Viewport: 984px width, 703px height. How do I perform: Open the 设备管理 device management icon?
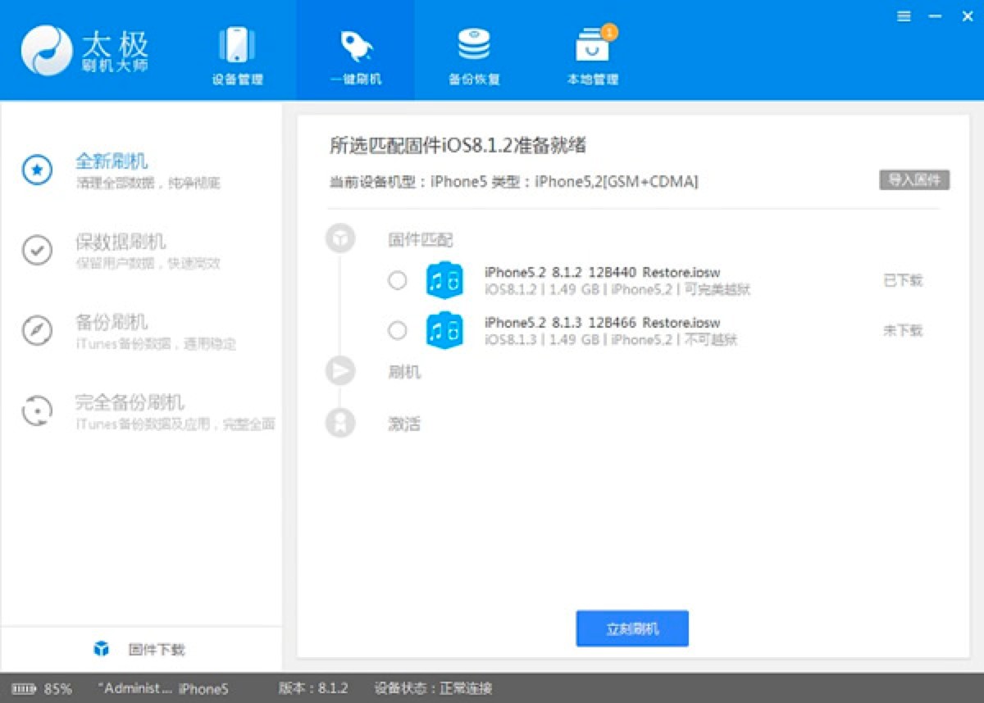pyautogui.click(x=238, y=45)
